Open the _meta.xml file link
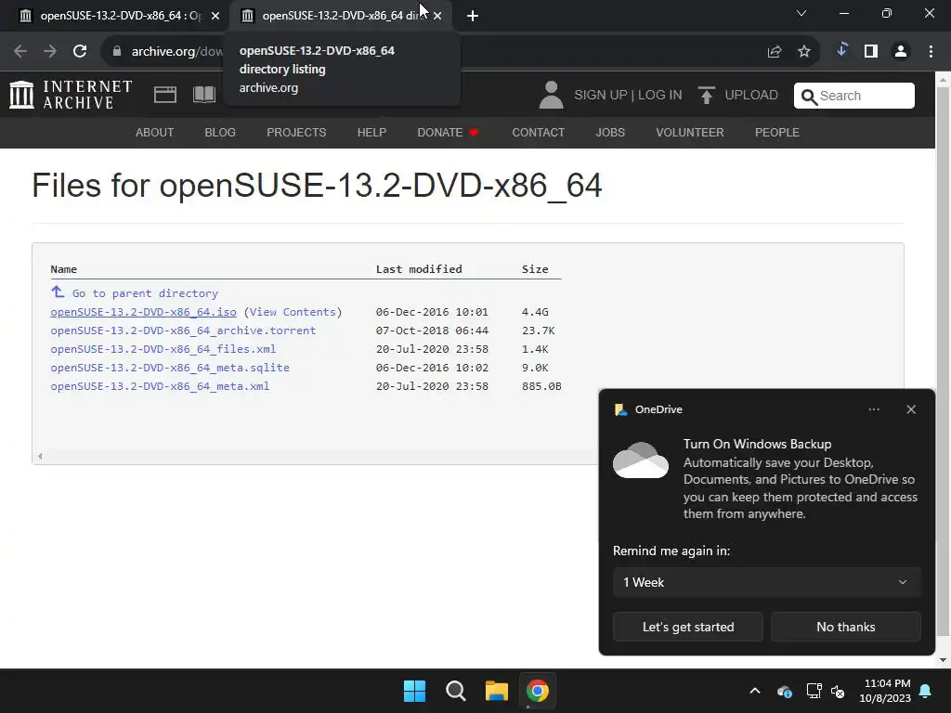951x713 pixels. click(160, 385)
